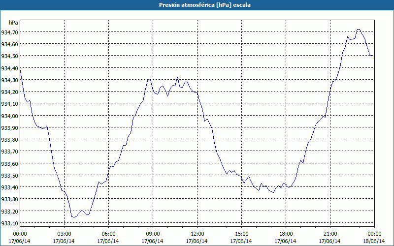Click the 18:00 time axis label

[286, 234]
